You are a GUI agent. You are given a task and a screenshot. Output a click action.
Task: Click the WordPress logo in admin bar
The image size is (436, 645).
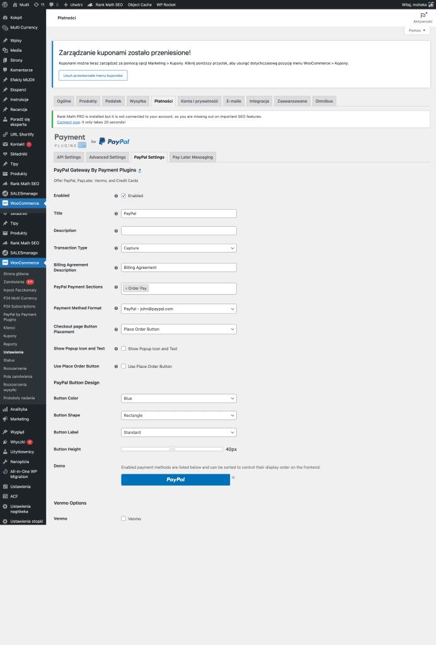pos(5,4)
